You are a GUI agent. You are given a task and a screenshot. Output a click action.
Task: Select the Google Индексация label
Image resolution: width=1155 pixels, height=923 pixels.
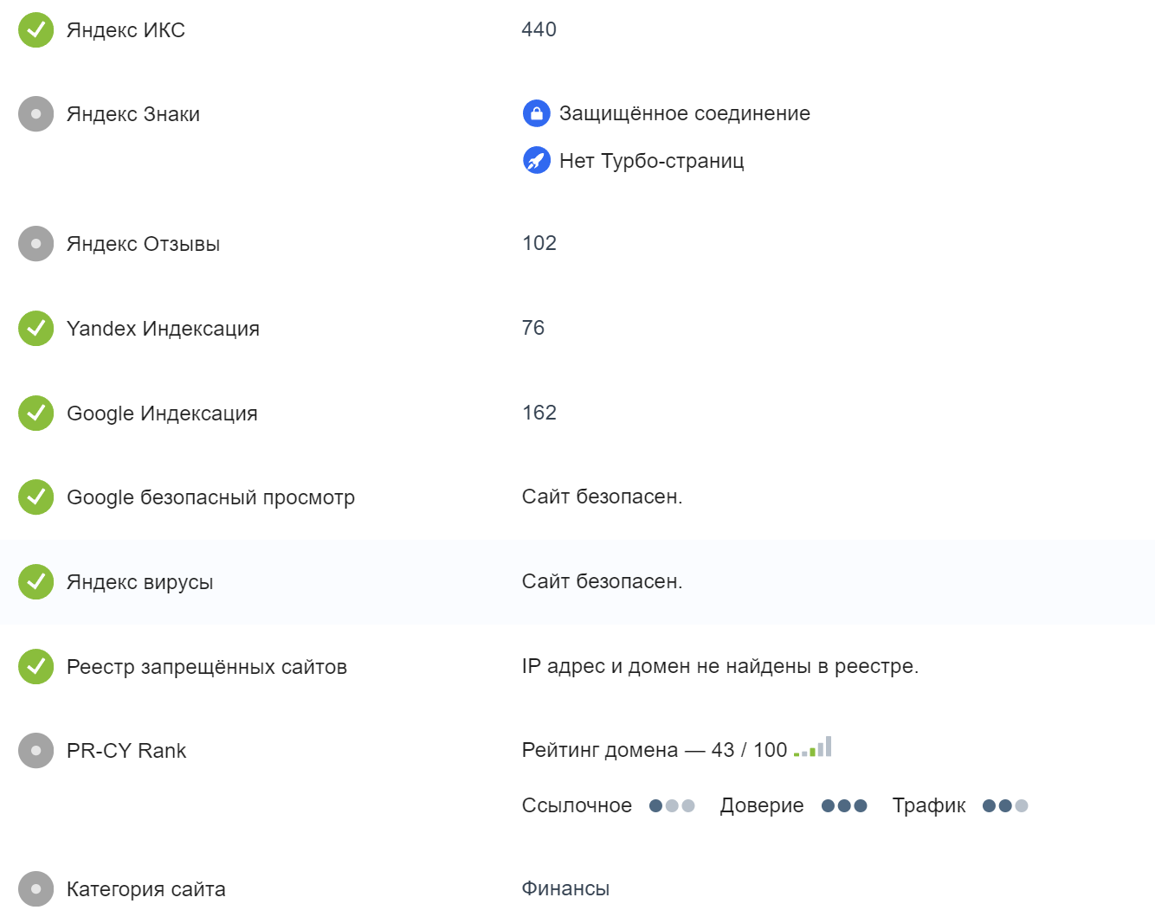162,413
